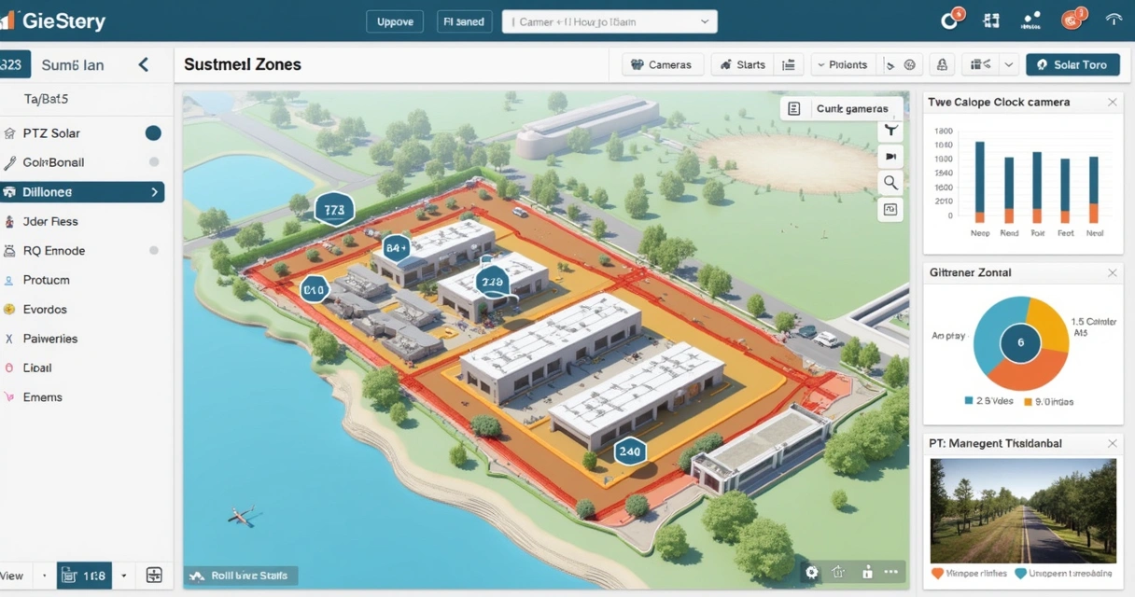The image size is (1135, 597).
Task: Select the image frame map tool
Action: (891, 210)
